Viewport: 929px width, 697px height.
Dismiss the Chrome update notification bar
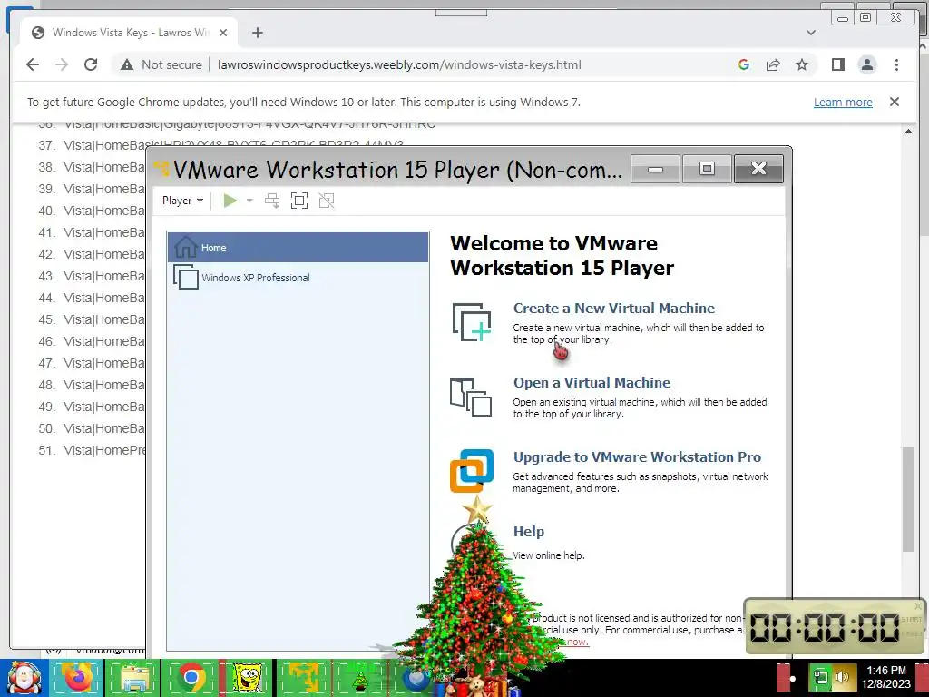point(894,102)
